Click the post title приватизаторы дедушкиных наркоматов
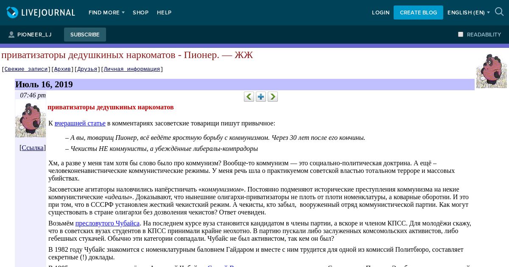Image resolution: width=509 pixels, height=267 pixels. (x=111, y=107)
